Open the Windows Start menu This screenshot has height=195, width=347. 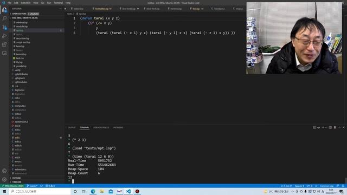pos(4,191)
